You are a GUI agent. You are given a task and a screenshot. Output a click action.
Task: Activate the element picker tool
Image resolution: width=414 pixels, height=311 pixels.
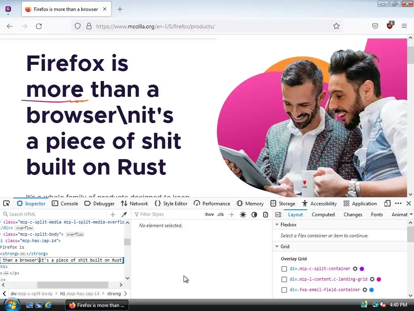(x=6, y=203)
